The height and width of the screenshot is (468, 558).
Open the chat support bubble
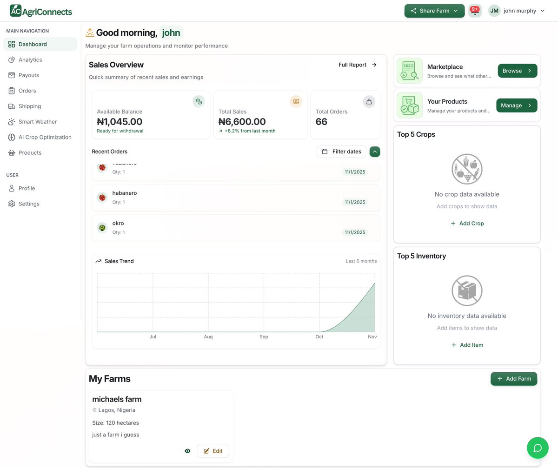tap(538, 448)
